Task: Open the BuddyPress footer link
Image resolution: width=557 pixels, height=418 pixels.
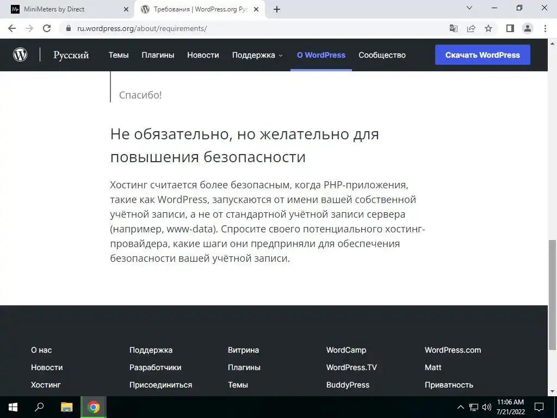Action: [348, 385]
